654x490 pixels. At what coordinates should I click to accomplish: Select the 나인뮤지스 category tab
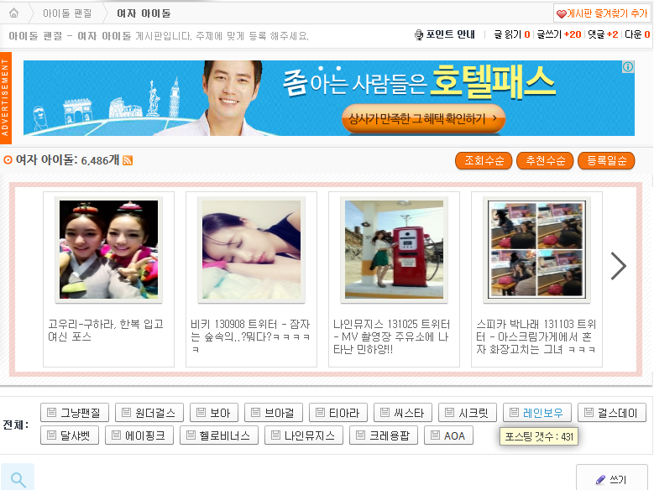point(304,435)
